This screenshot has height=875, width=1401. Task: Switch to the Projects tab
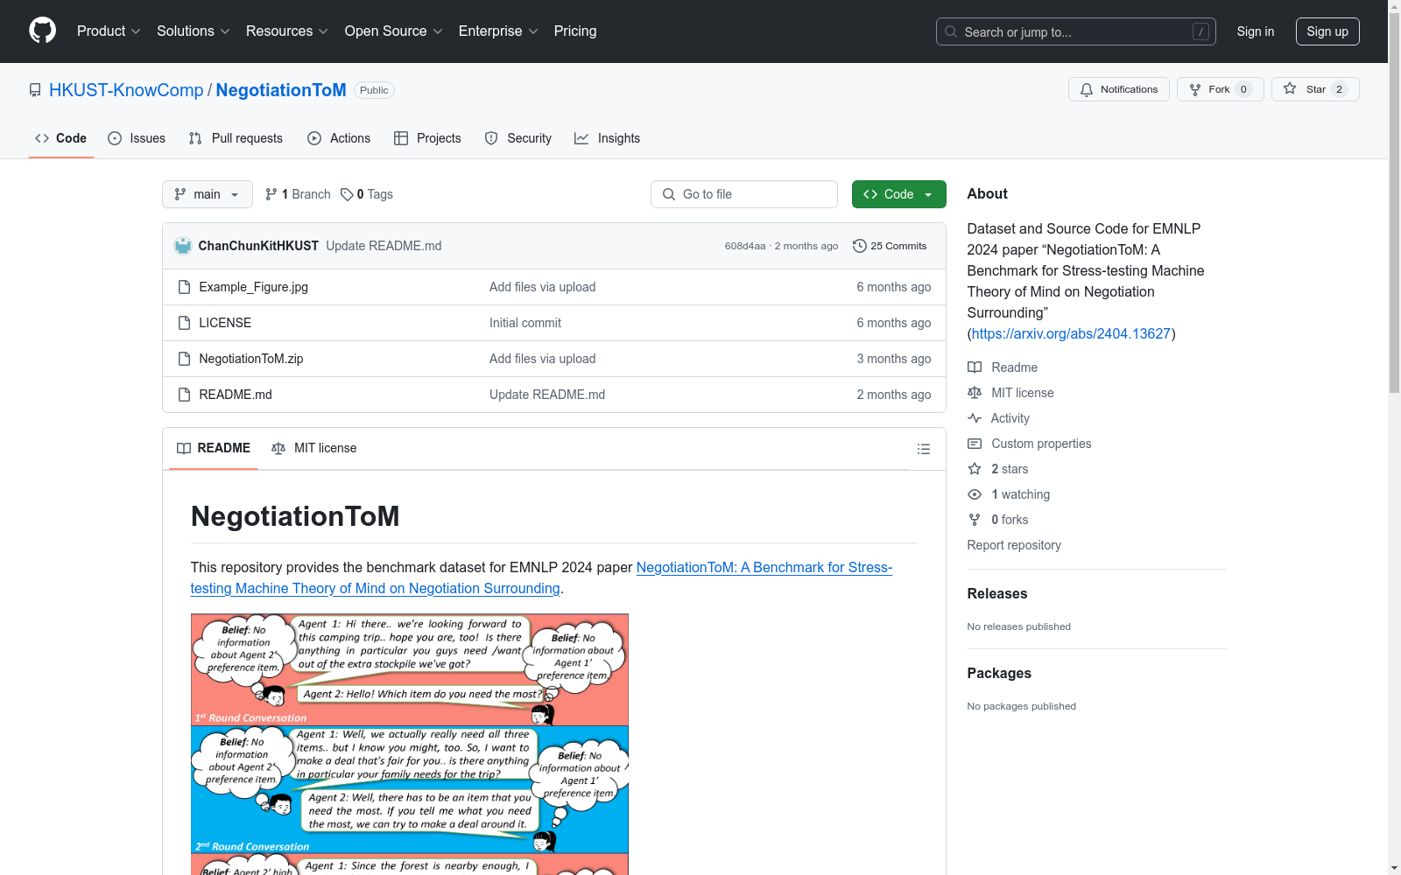(427, 138)
